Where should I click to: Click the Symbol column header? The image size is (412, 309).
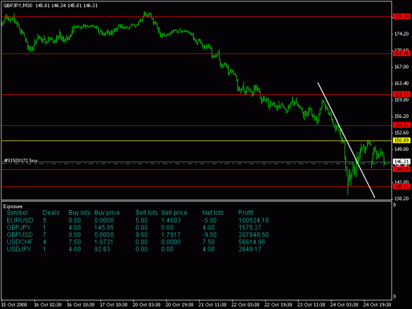point(17,213)
